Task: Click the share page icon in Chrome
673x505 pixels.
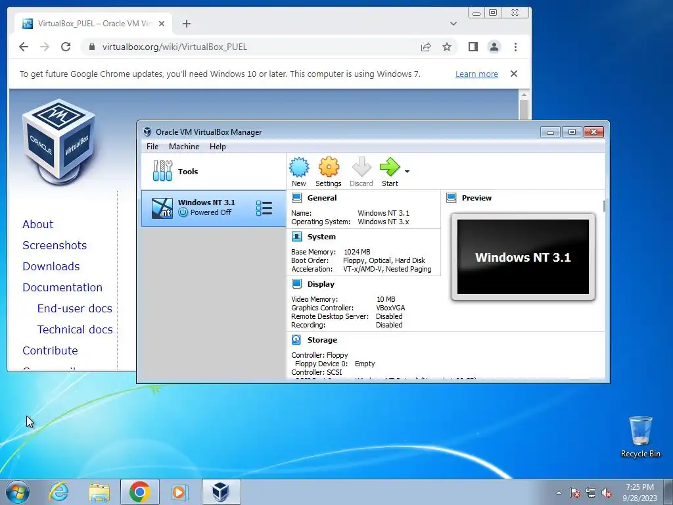Action: click(x=426, y=47)
